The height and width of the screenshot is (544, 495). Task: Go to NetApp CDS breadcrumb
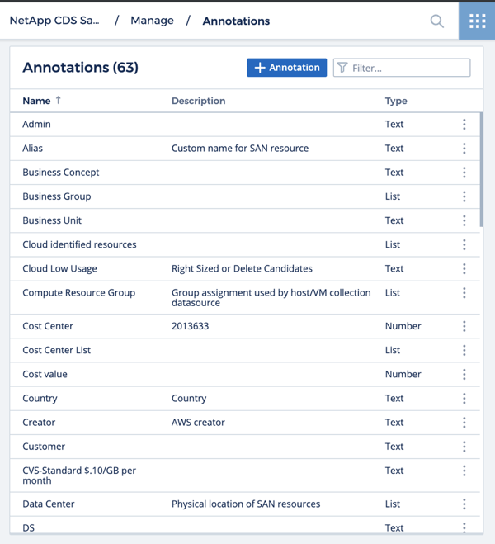pos(54,21)
